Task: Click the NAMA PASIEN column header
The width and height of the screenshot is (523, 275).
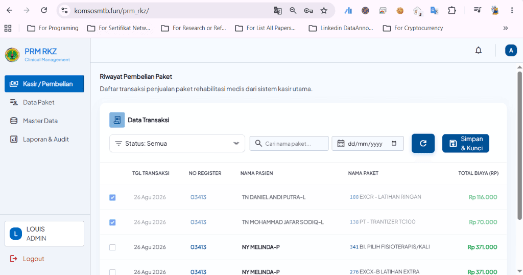Action: click(x=256, y=173)
